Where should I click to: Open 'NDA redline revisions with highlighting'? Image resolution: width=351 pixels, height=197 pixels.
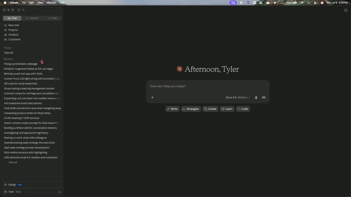[x=26, y=153]
